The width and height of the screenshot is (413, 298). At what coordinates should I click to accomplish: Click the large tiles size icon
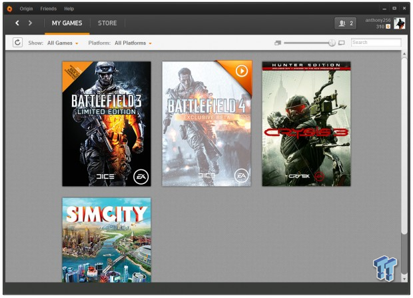[x=341, y=43]
